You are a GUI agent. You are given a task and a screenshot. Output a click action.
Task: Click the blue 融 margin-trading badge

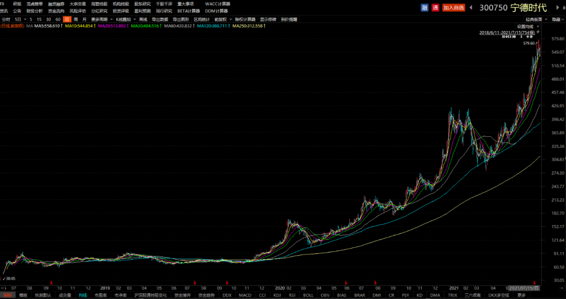click(x=424, y=7)
